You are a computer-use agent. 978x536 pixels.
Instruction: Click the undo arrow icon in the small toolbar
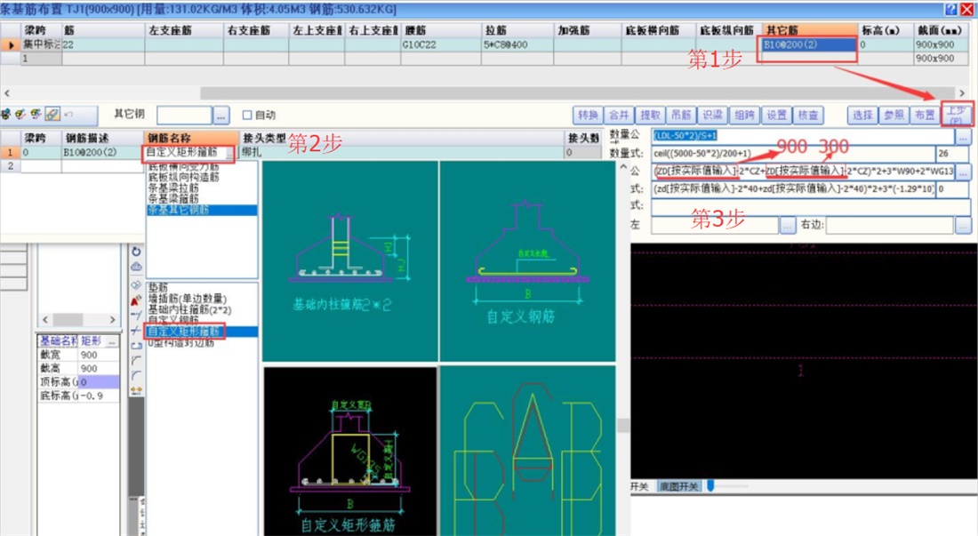tap(68, 114)
